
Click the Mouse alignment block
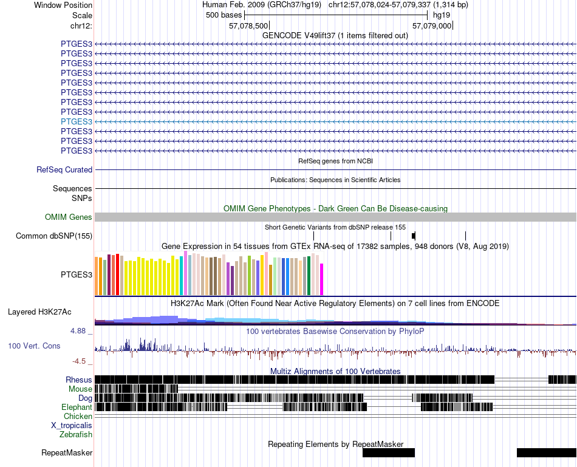point(136,389)
